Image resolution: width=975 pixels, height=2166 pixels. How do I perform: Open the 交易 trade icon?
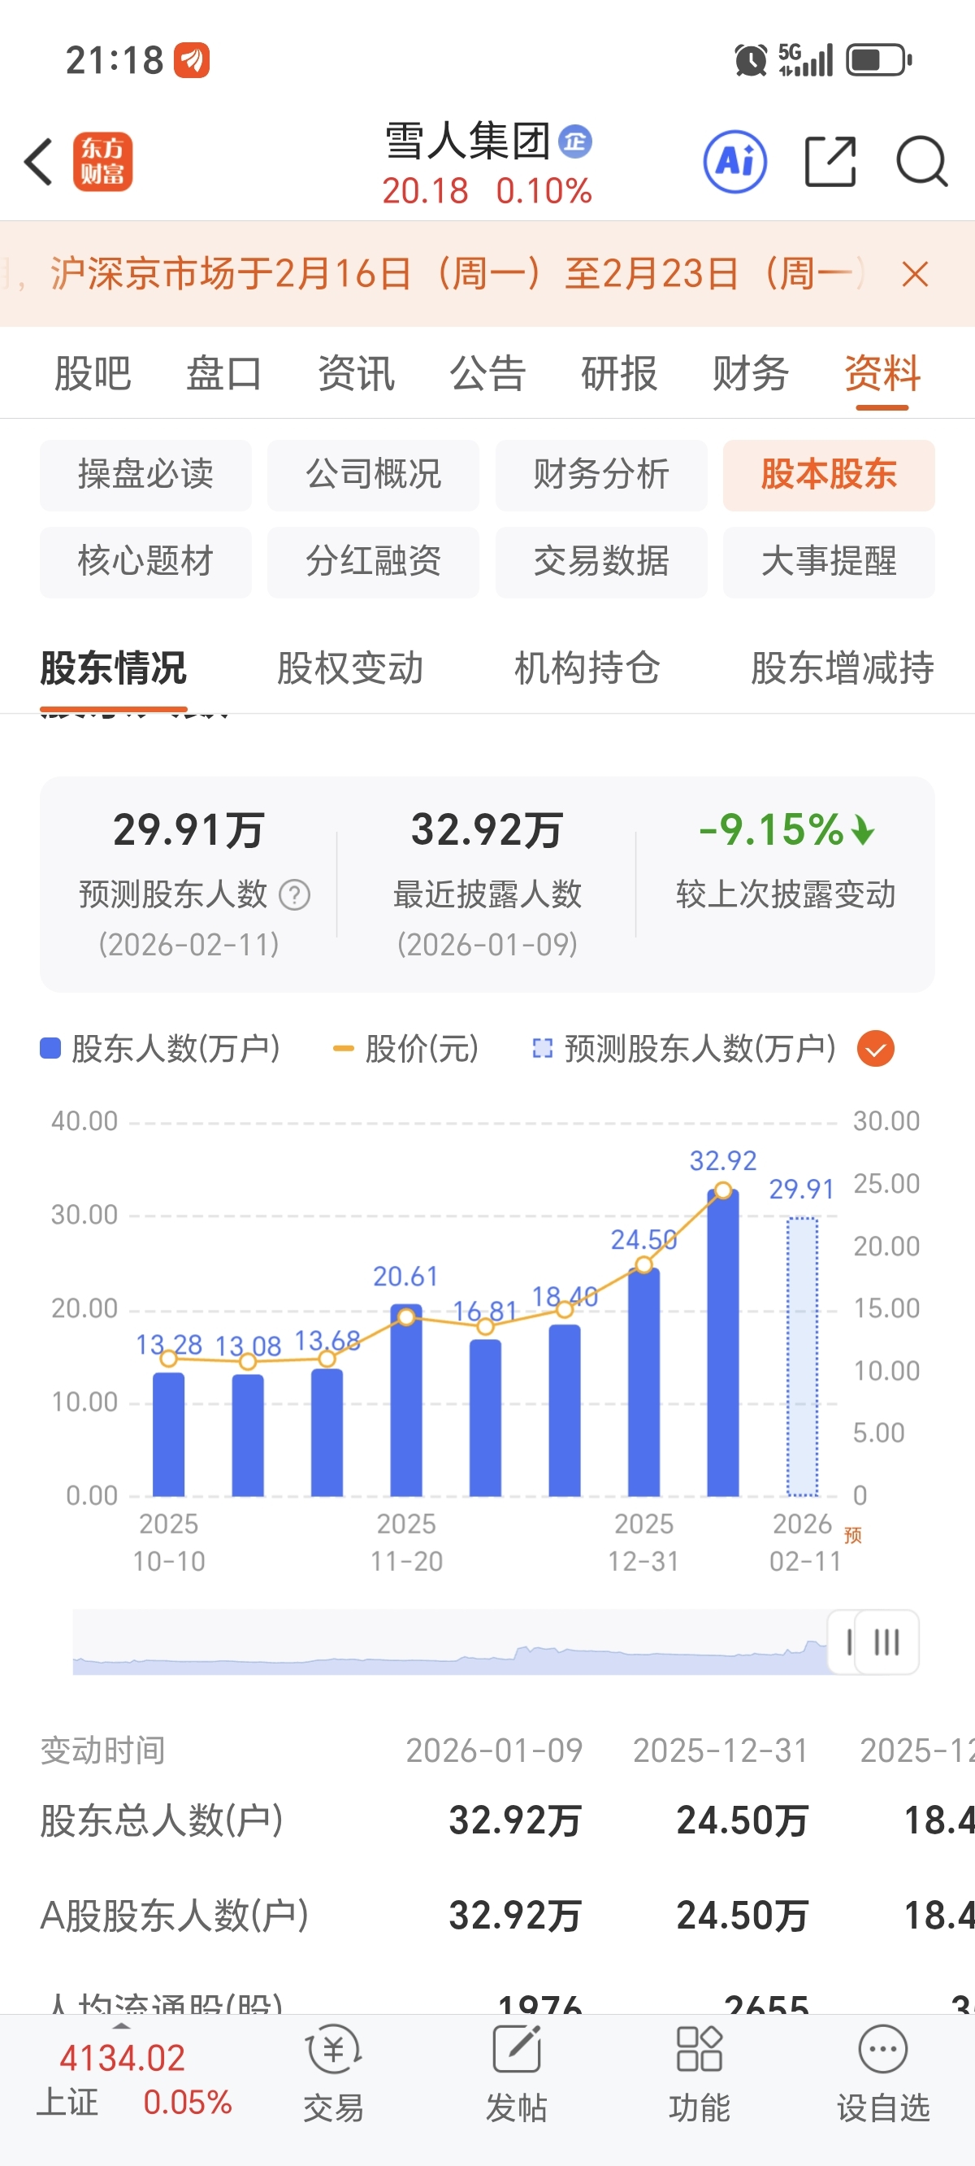(x=334, y=2072)
